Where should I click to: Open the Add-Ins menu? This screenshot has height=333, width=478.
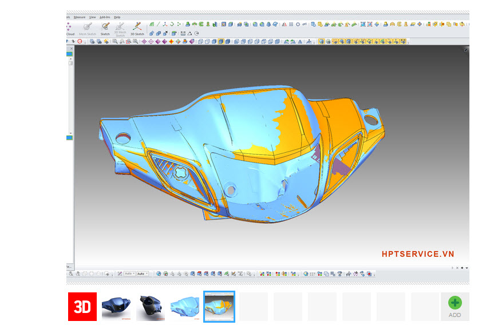[x=105, y=17]
